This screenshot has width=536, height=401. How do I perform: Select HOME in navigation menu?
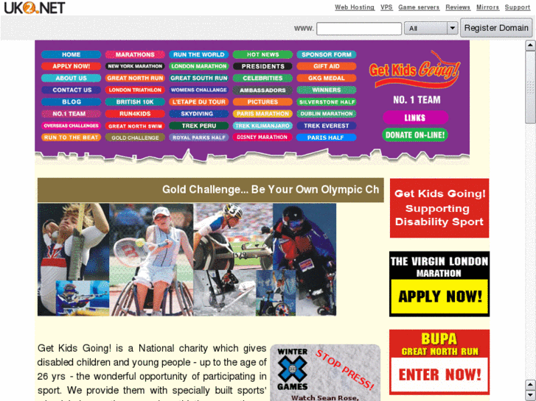tap(71, 54)
